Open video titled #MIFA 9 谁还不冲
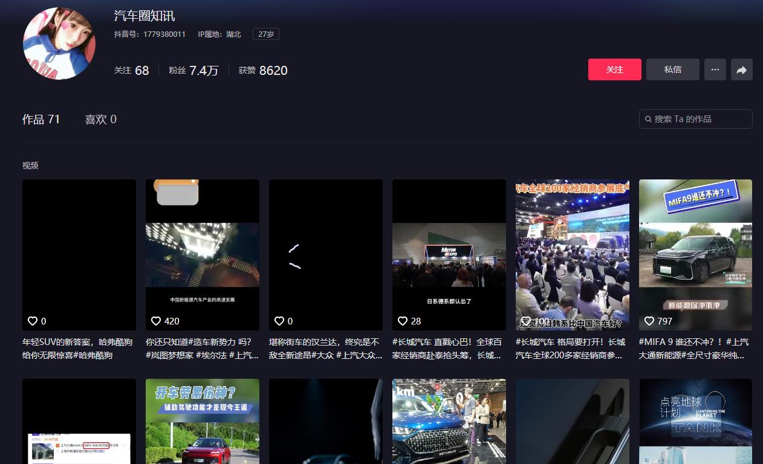Screen dimensions: 763x464 click(695, 349)
